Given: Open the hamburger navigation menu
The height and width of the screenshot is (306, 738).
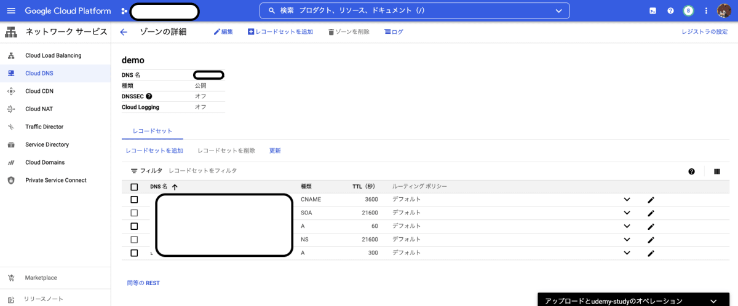Looking at the screenshot, I should pos(10,11).
